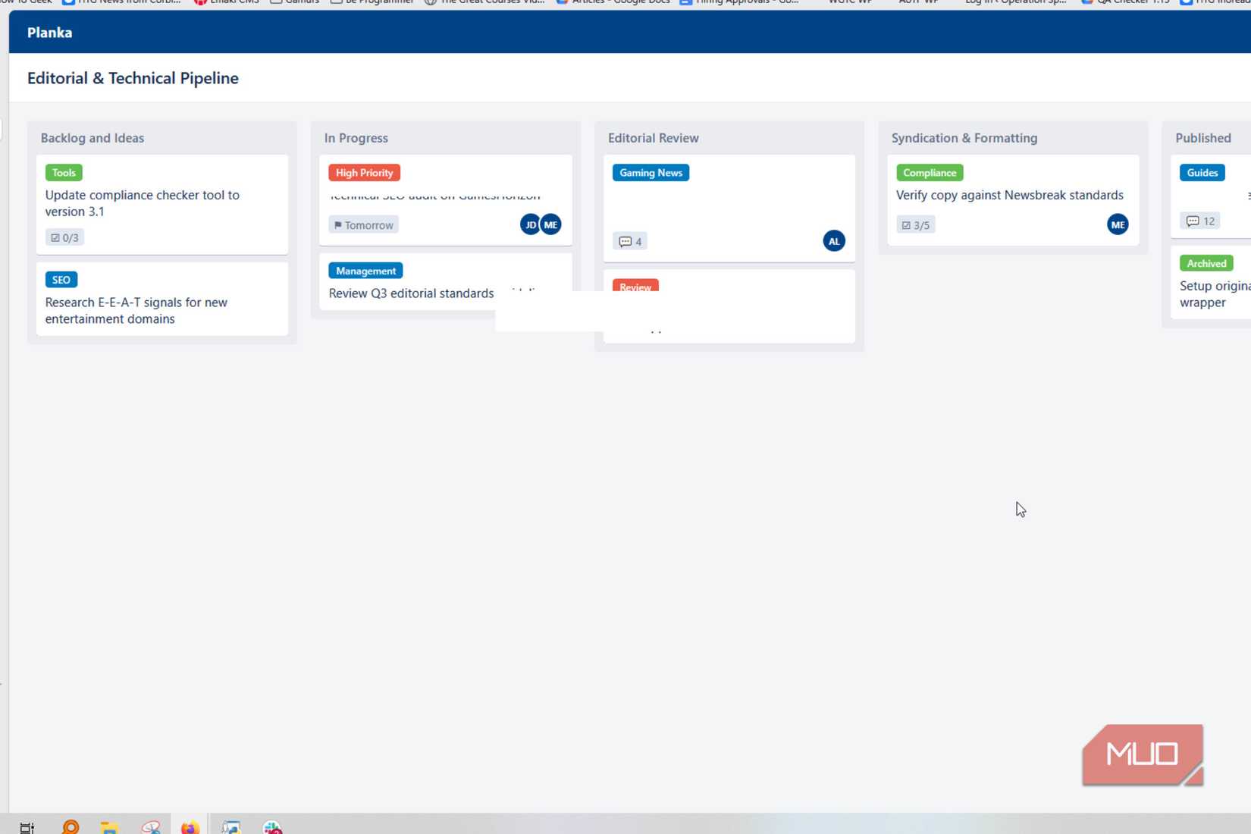Screen dimensions: 1251x834
Task: Open the 12 comments badge
Action: 1200,221
